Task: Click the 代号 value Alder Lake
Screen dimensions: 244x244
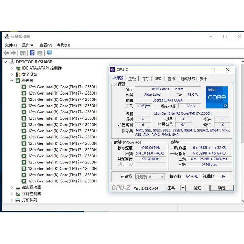Action: (x=152, y=95)
